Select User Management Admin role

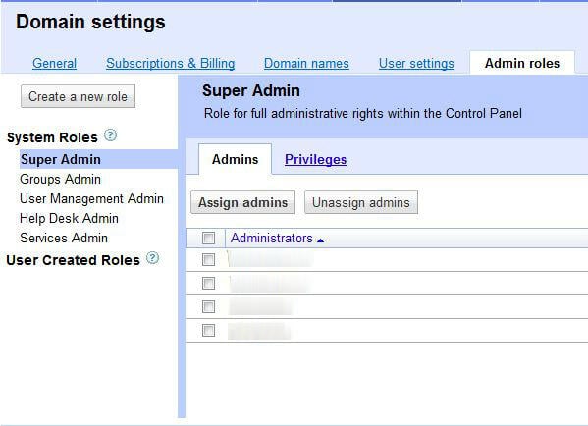92,198
